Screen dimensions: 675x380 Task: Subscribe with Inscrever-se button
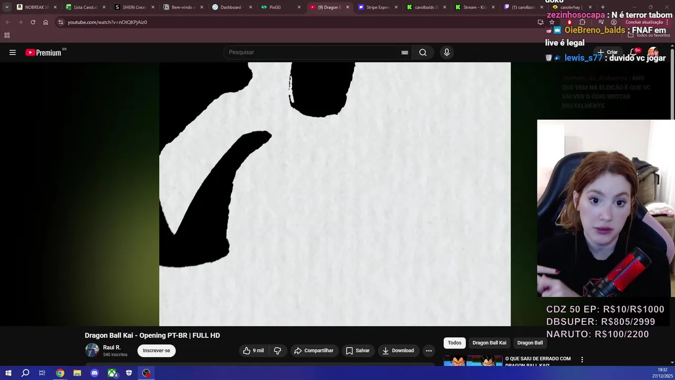(x=156, y=350)
